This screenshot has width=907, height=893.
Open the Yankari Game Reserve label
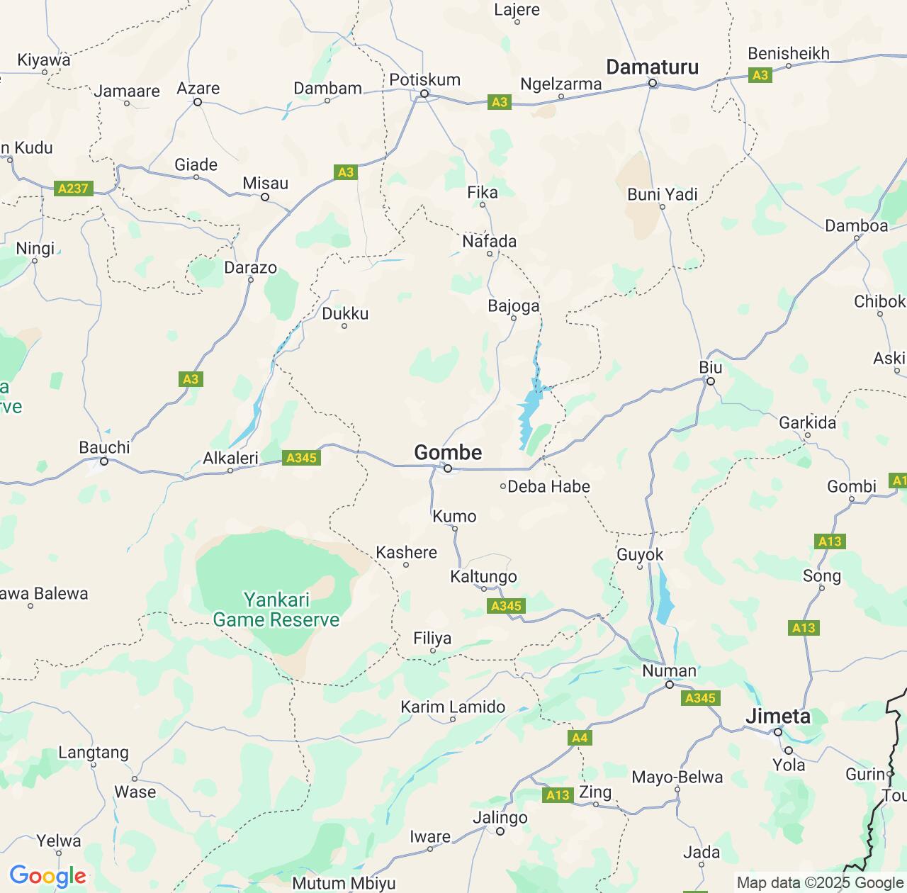tap(276, 610)
